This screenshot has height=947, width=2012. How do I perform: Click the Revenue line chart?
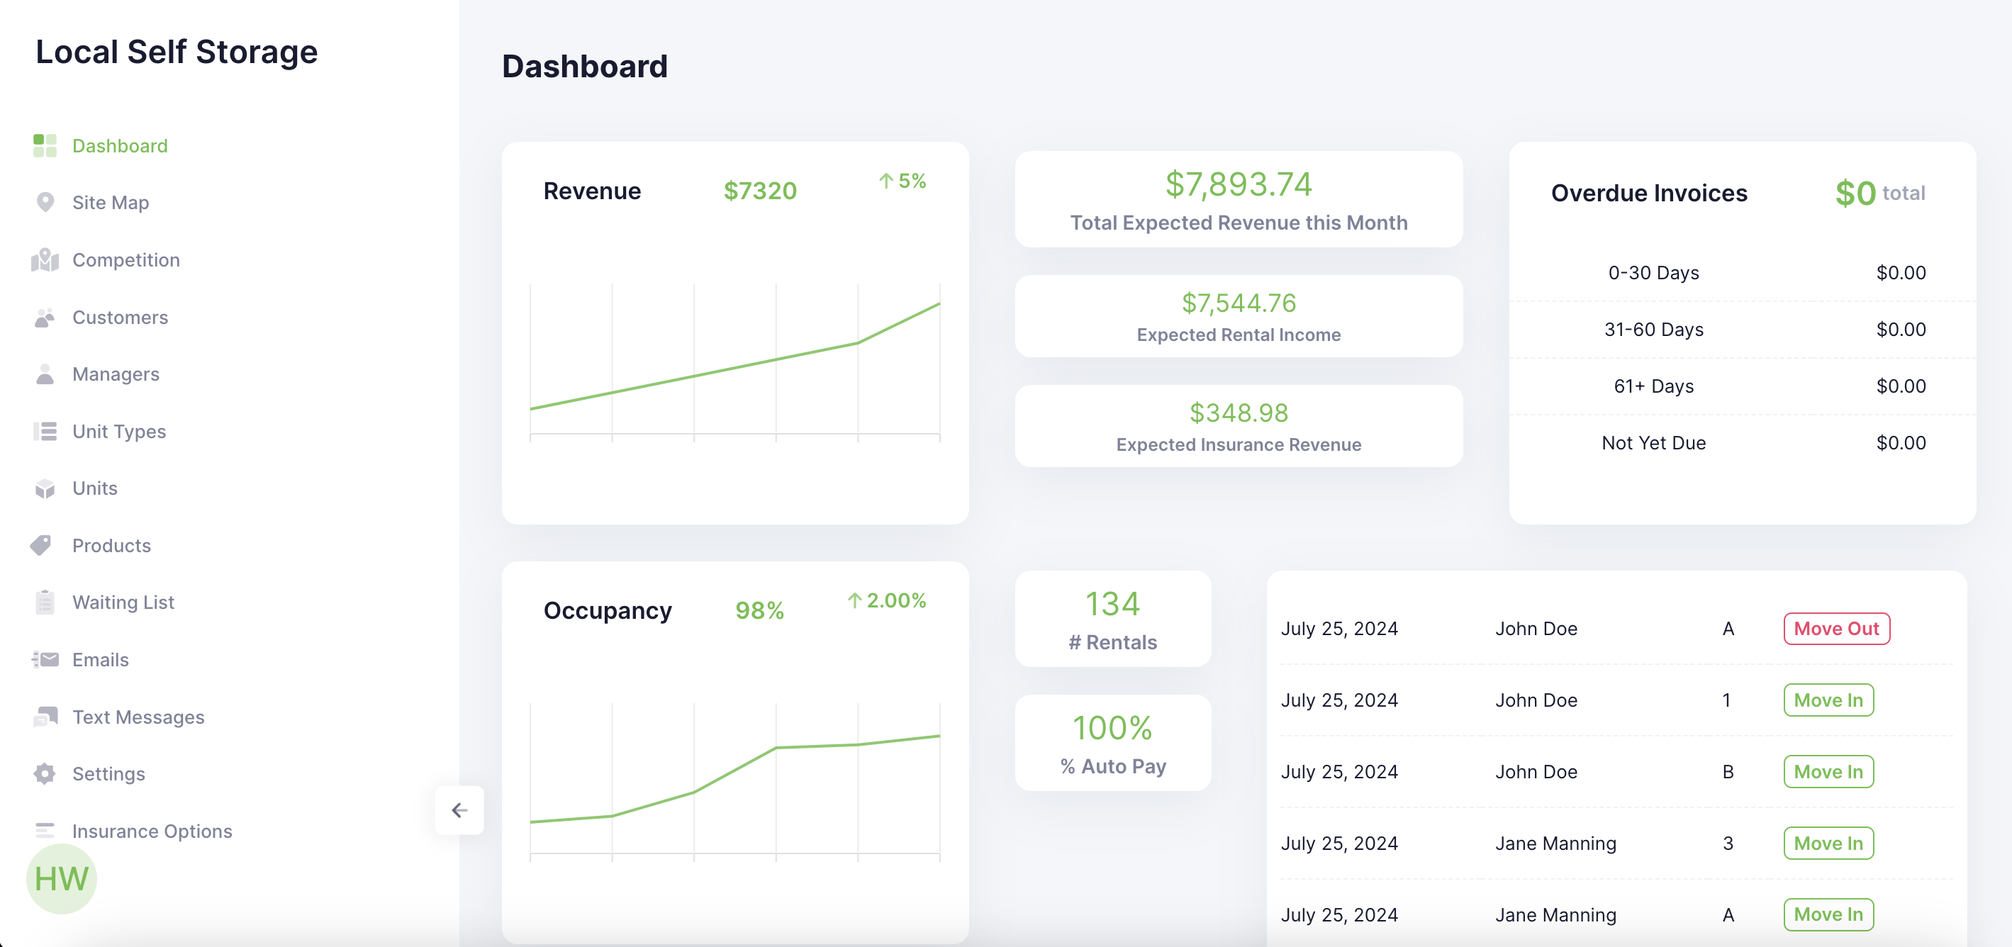click(735, 363)
